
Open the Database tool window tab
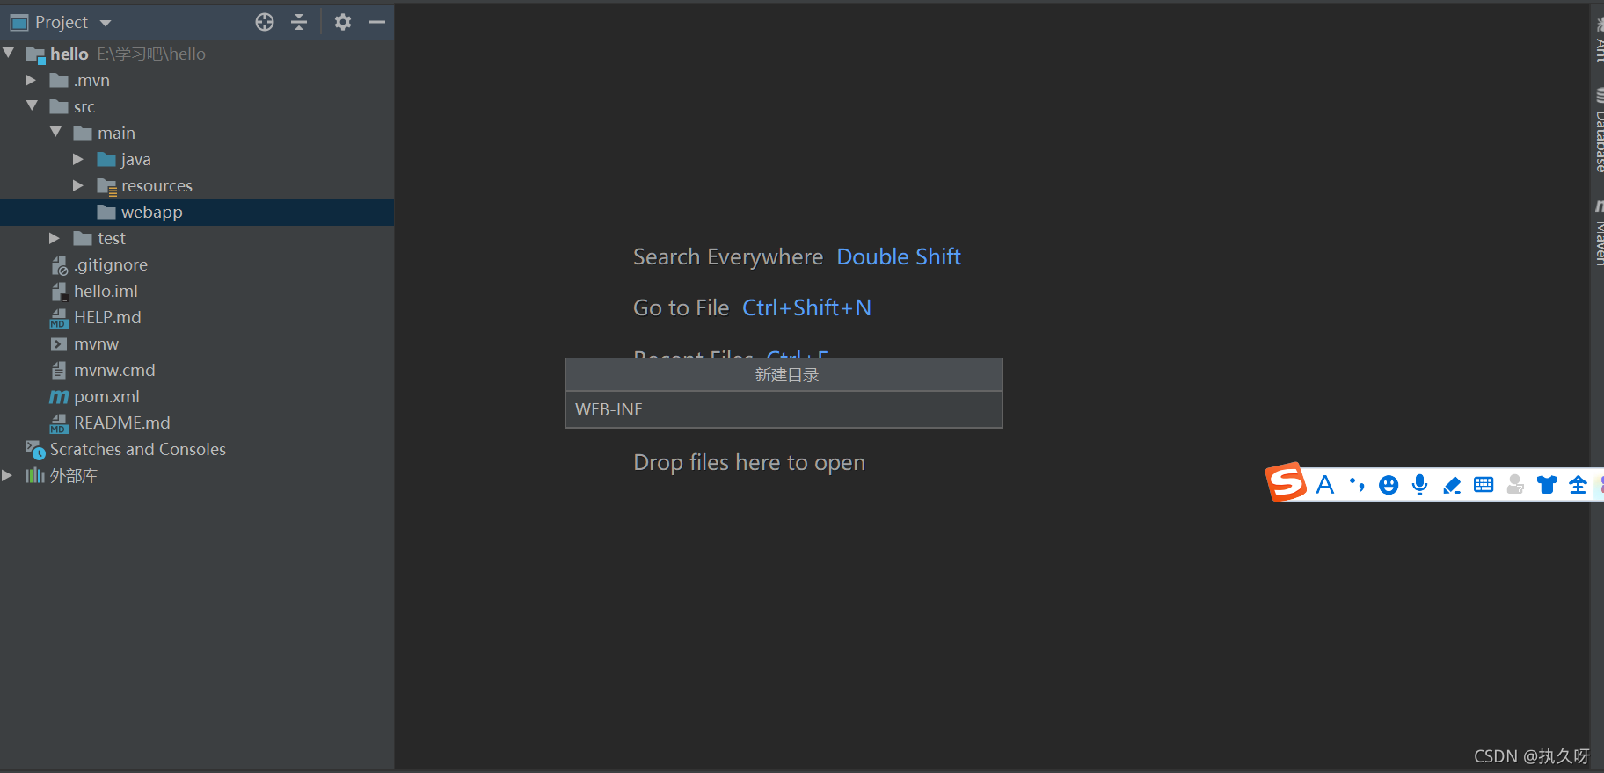click(x=1598, y=130)
